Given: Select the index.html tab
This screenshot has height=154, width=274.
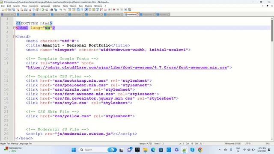Looking at the screenshot, I should coord(131,14).
